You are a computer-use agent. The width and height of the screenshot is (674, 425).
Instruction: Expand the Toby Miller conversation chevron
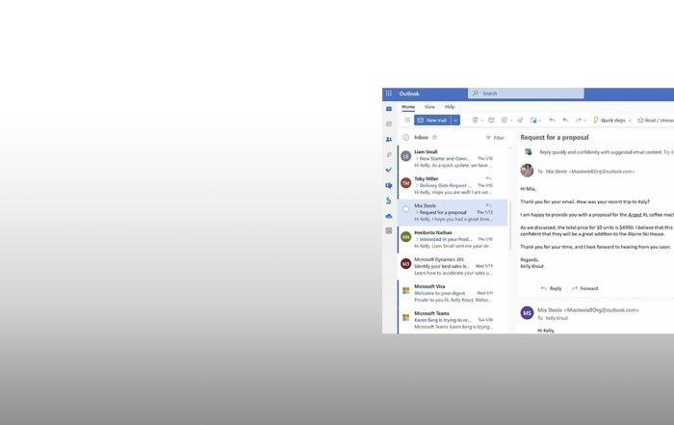[417, 185]
